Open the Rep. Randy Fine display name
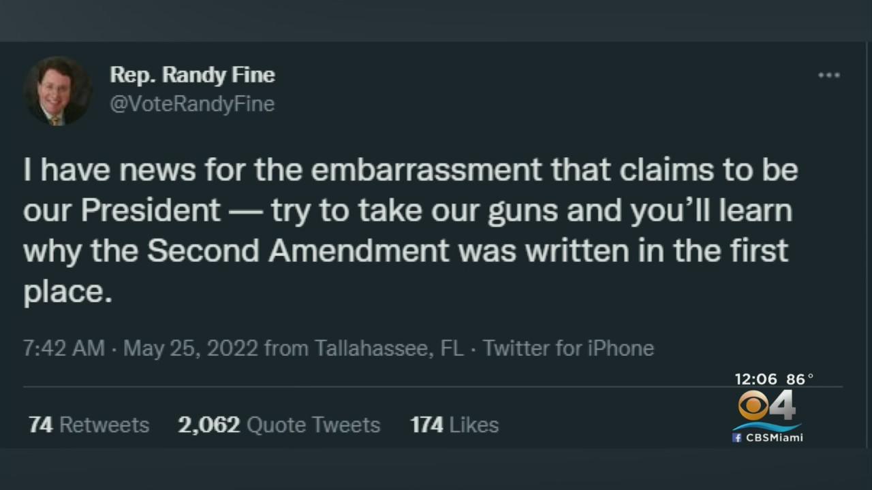The height and width of the screenshot is (490, 872). pyautogui.click(x=192, y=75)
